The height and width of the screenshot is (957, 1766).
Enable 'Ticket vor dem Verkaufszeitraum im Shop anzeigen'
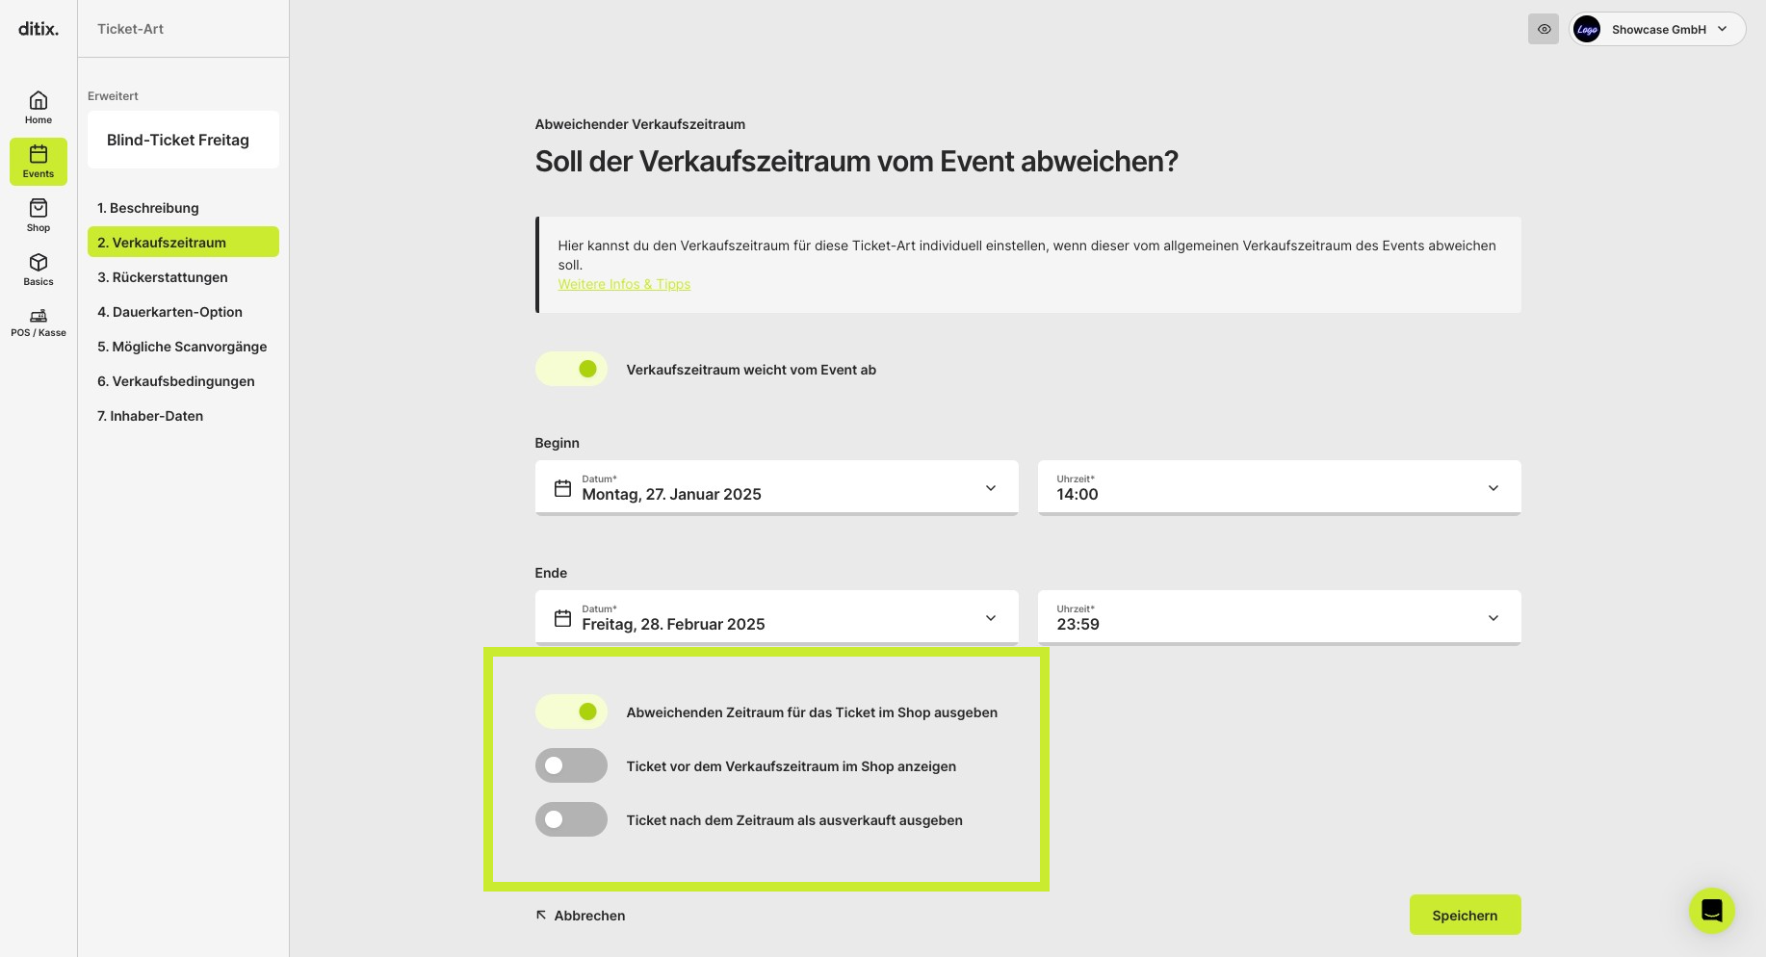[571, 765]
